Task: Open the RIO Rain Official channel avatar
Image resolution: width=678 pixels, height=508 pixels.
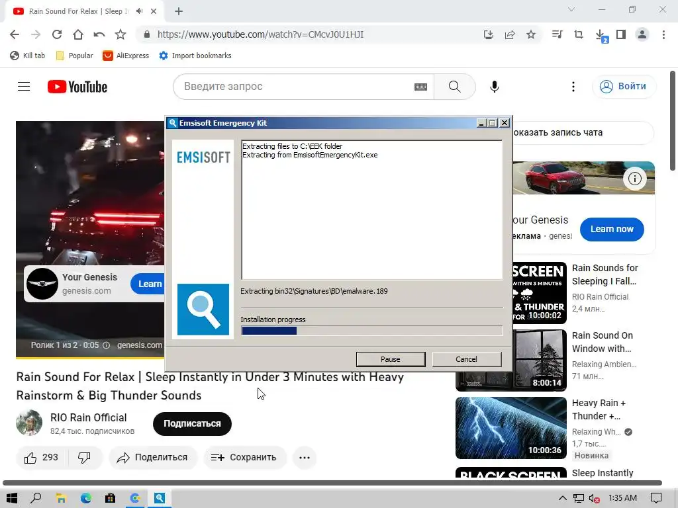Action: (29, 423)
